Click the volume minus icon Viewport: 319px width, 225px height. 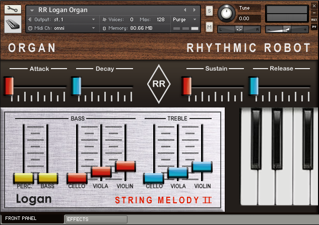(x=269, y=30)
